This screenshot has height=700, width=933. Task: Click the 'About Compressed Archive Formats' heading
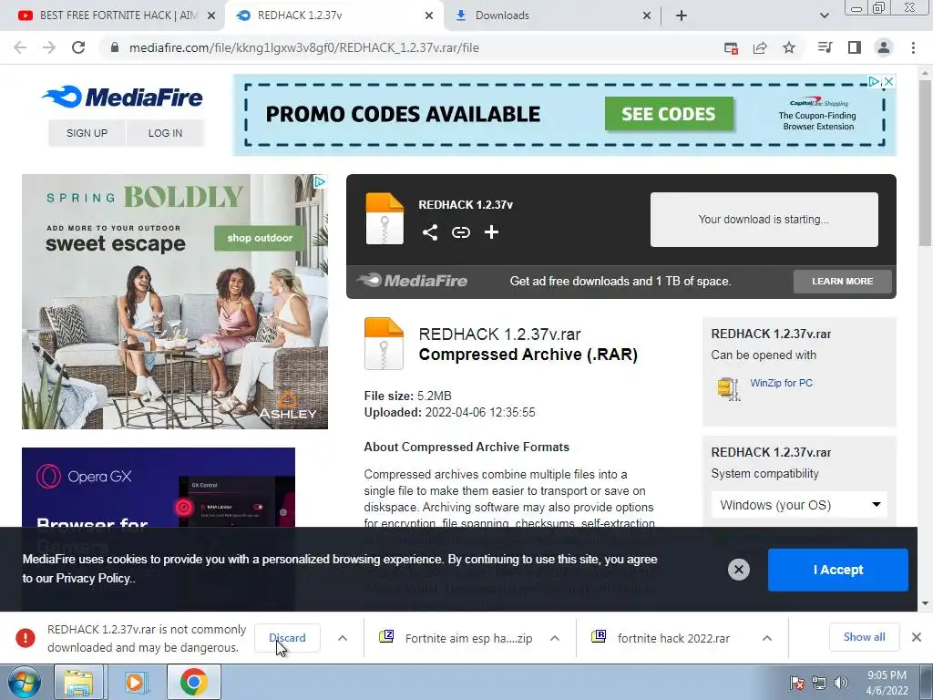(x=466, y=447)
